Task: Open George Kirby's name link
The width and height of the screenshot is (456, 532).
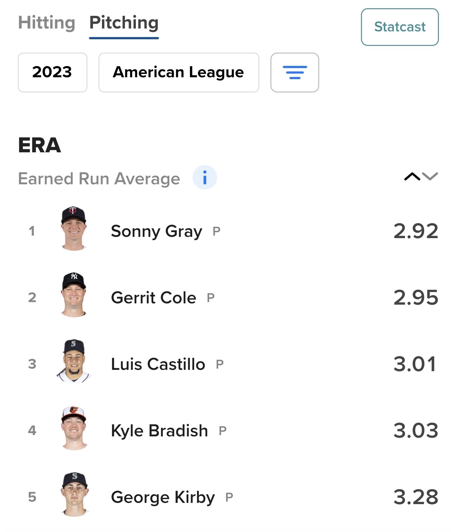Action: [163, 497]
